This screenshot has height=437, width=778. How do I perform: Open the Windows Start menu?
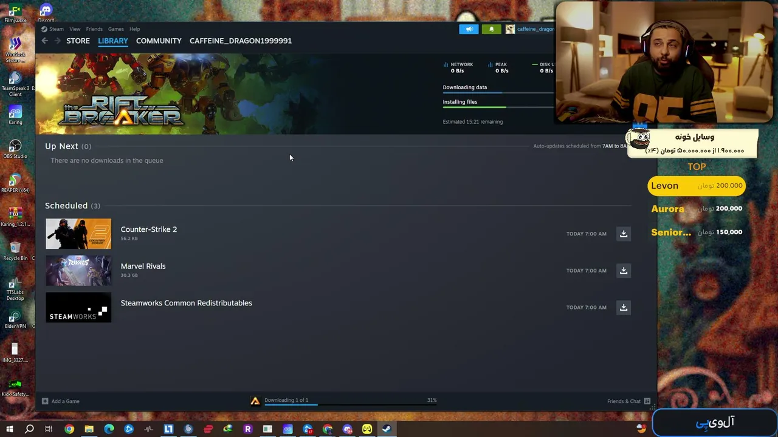coord(10,429)
